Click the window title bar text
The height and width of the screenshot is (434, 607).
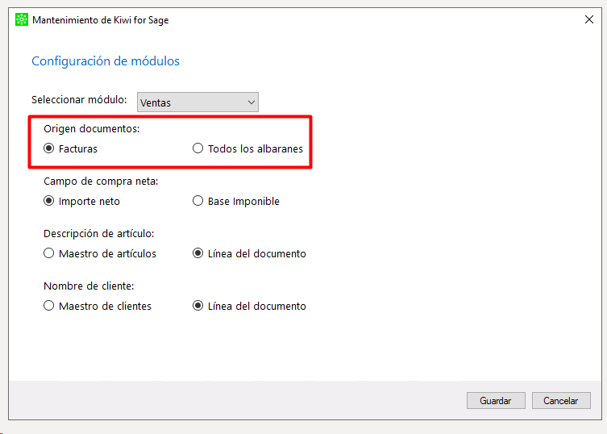[x=101, y=20]
